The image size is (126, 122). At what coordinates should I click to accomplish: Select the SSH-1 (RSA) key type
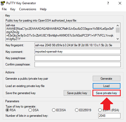[x=109, y=110]
